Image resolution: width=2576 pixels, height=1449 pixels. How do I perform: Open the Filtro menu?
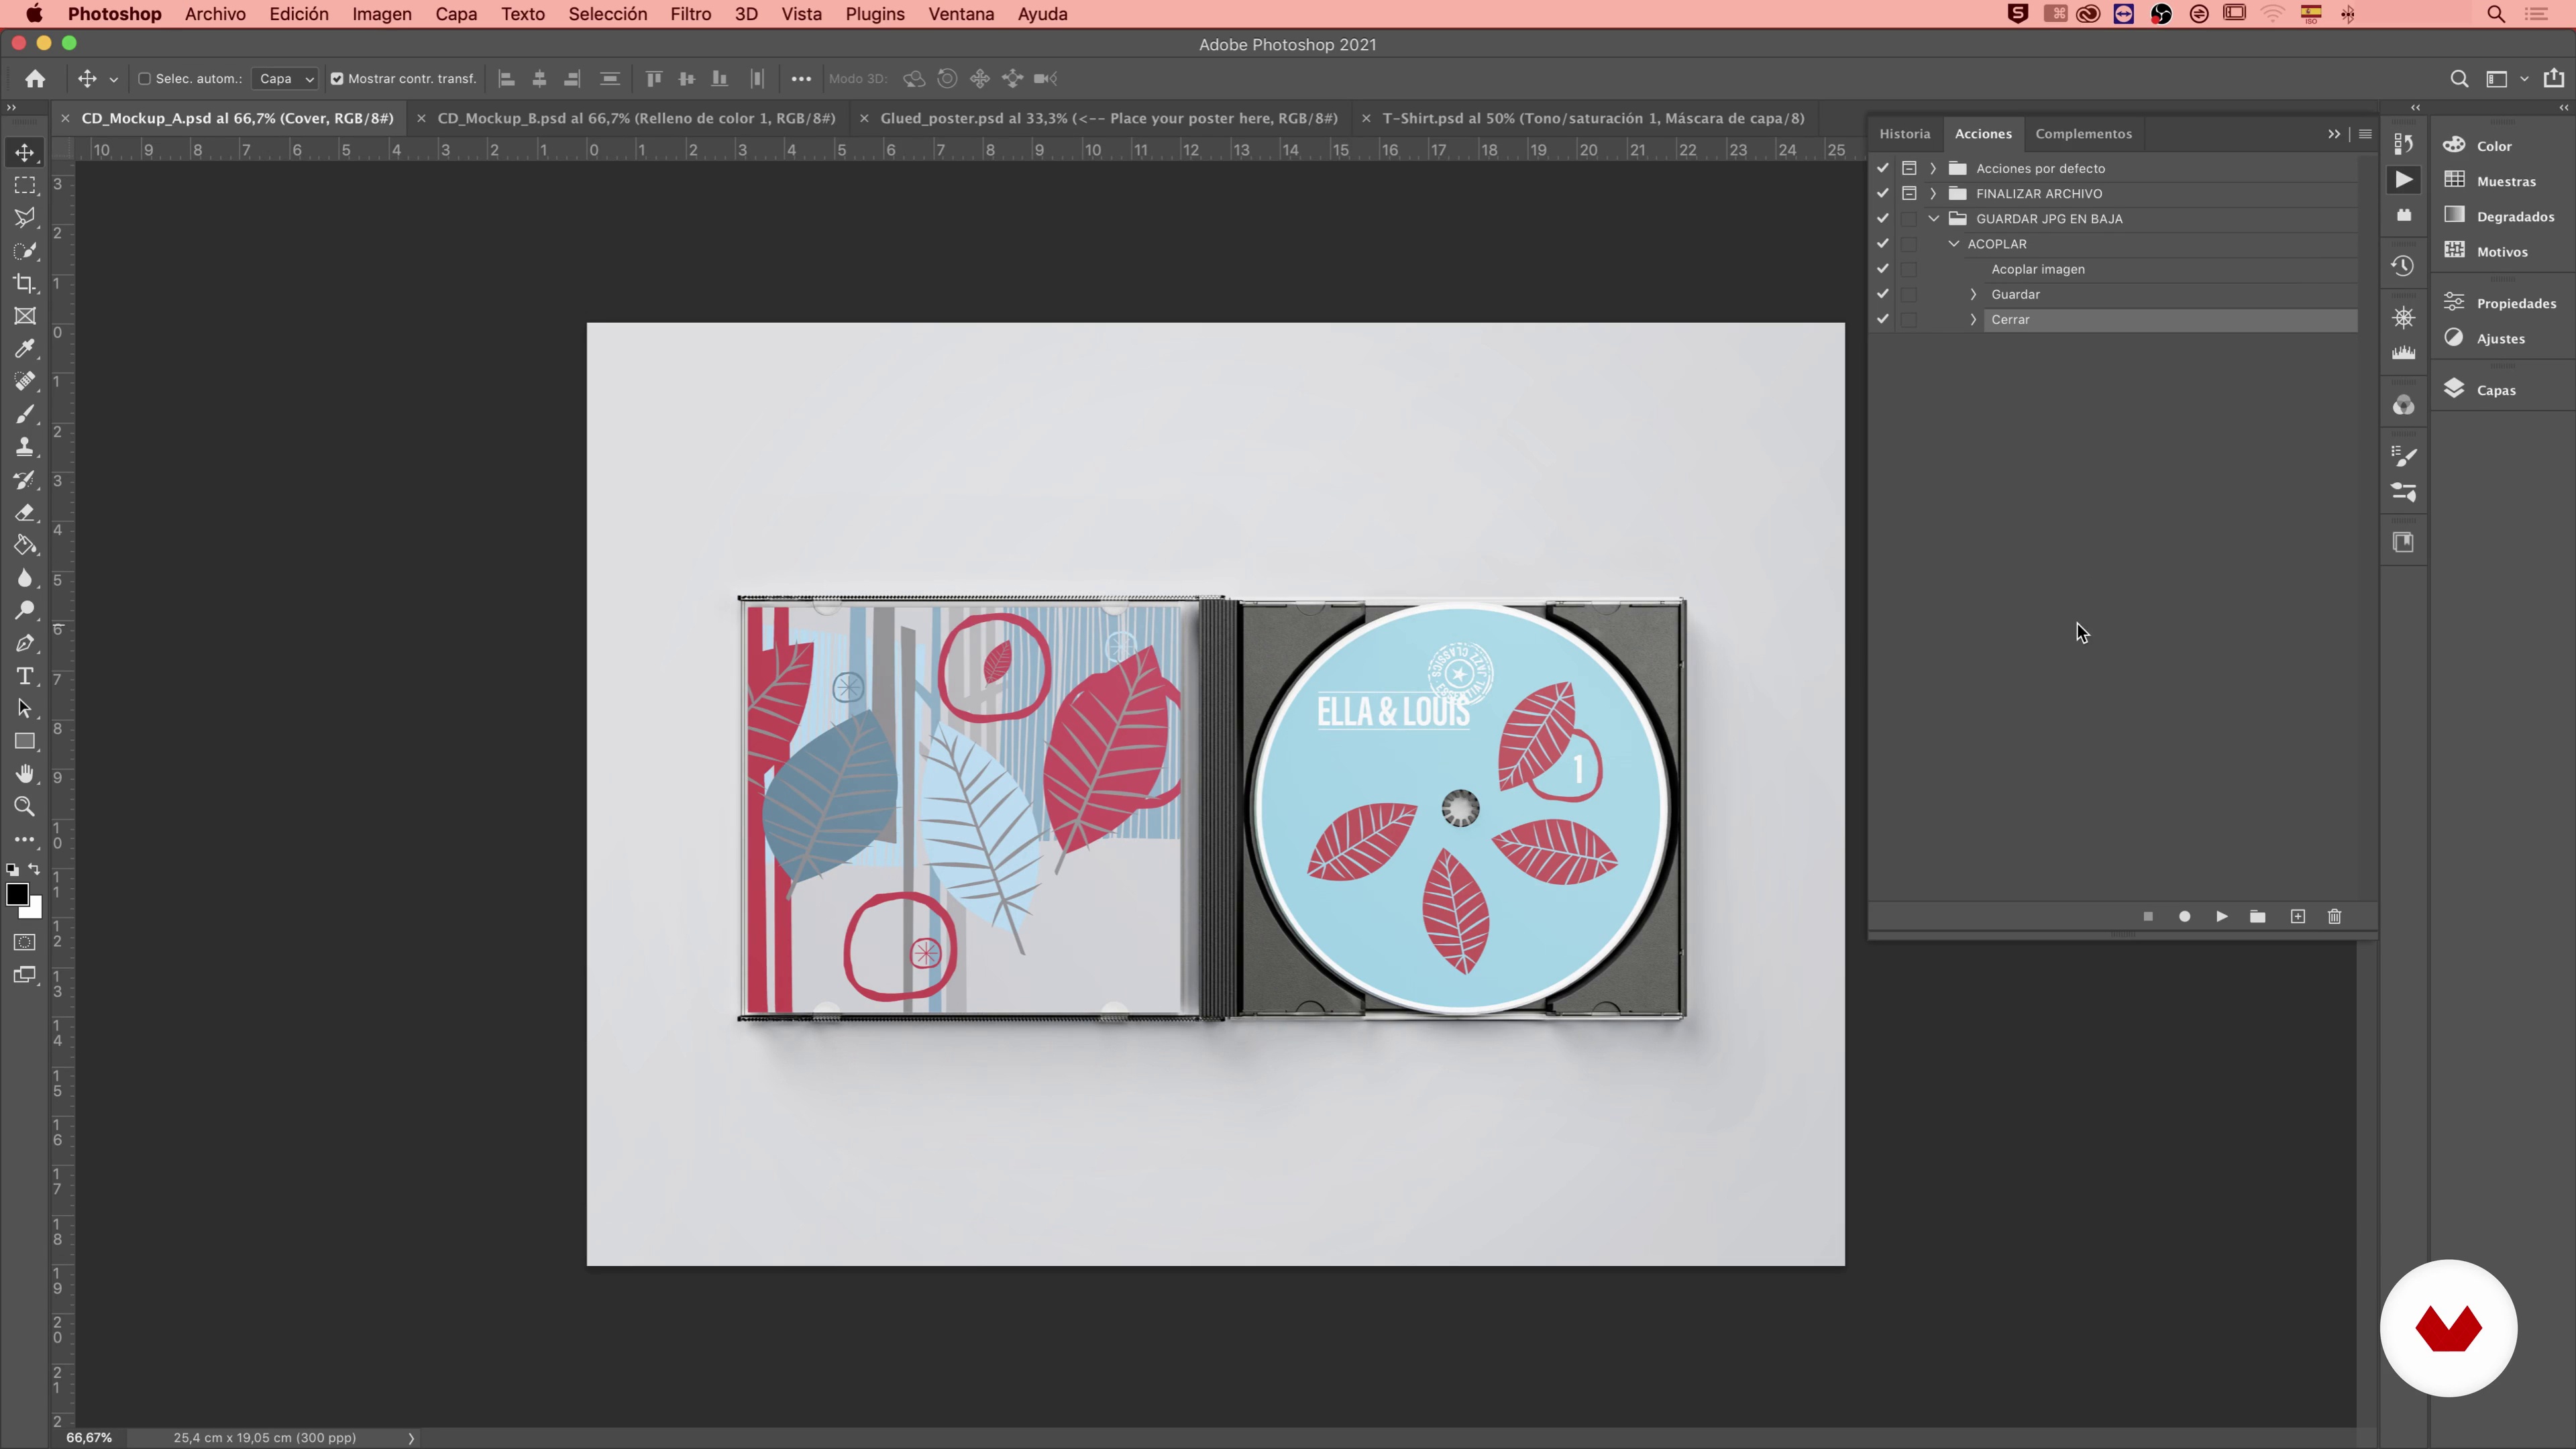[x=690, y=14]
